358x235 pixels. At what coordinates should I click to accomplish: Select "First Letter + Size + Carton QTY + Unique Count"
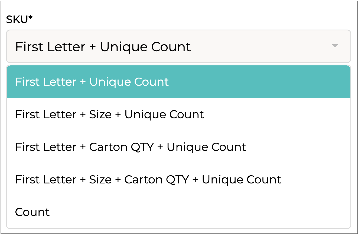148,180
